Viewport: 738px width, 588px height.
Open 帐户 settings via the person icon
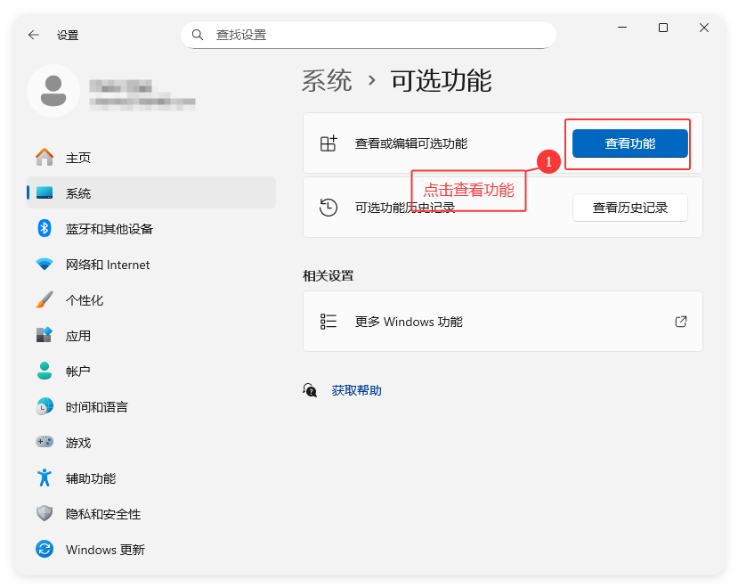pos(45,372)
